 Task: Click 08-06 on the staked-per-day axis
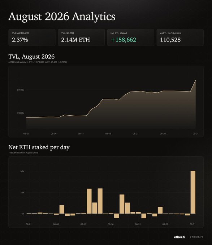pos(56,224)
